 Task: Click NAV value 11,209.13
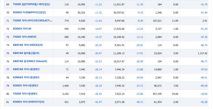click(x=119, y=53)
